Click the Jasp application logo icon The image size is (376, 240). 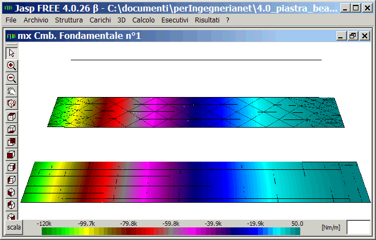[x=8, y=8]
